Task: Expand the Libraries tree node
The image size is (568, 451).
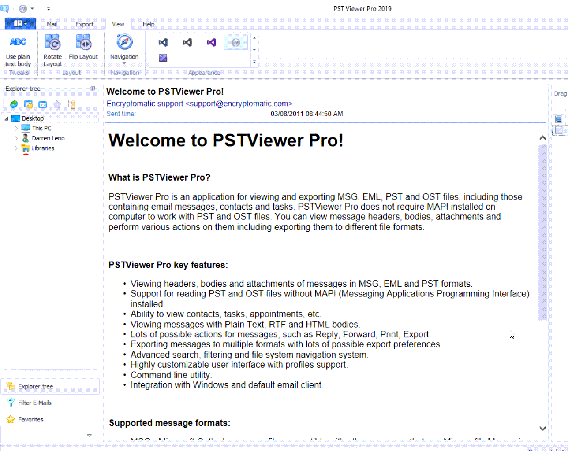Action: (x=15, y=148)
